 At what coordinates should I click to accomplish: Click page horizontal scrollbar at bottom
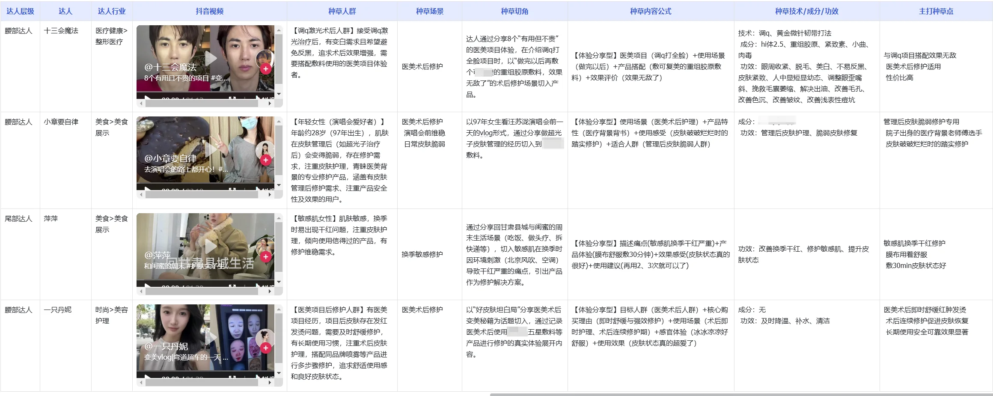coord(741,394)
